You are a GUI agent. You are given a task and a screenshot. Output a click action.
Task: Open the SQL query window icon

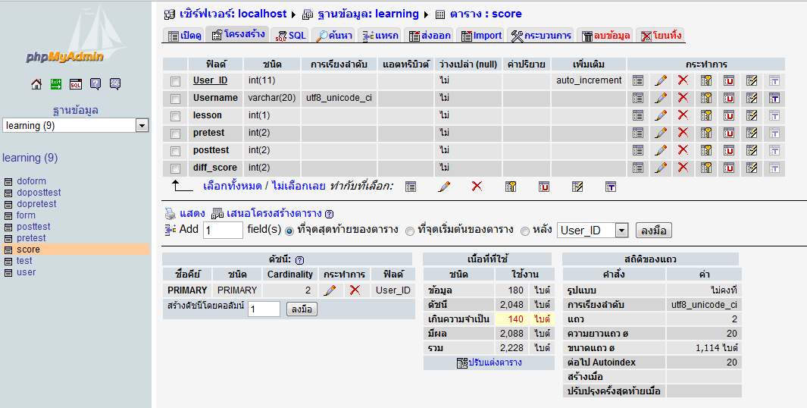[76, 84]
